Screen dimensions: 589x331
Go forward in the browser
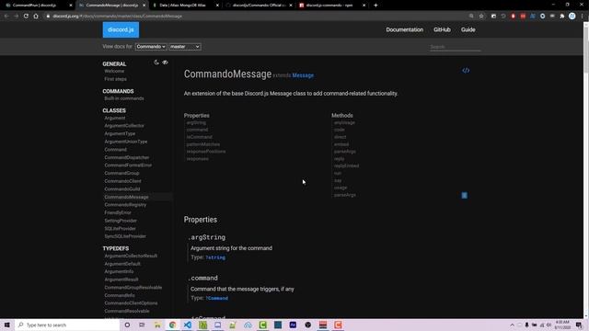coord(17,17)
